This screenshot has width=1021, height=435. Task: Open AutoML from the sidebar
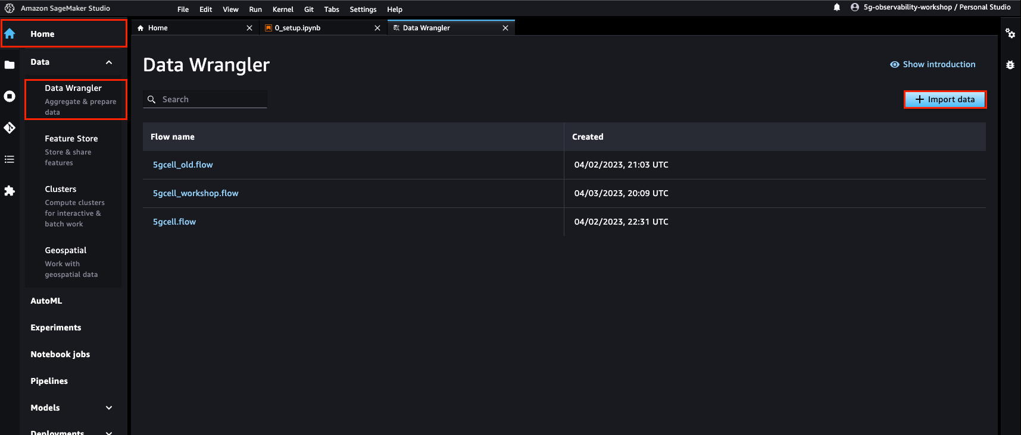click(46, 301)
